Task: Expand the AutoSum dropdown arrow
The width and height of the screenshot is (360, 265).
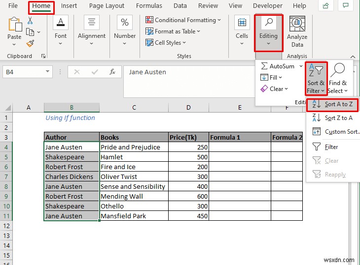Action: [x=301, y=66]
